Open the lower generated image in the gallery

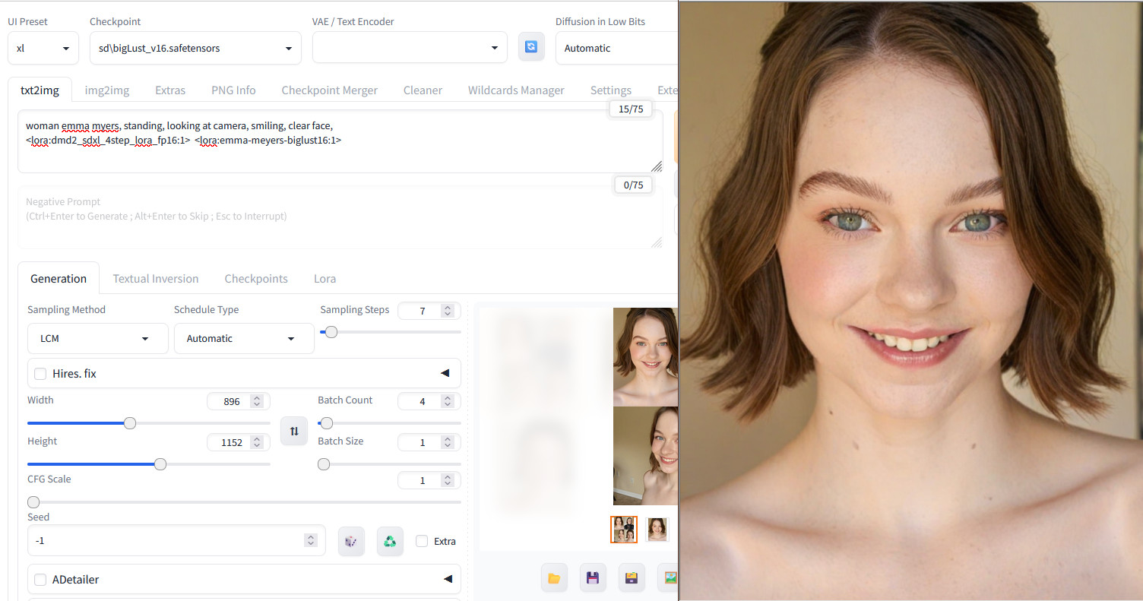click(x=645, y=456)
